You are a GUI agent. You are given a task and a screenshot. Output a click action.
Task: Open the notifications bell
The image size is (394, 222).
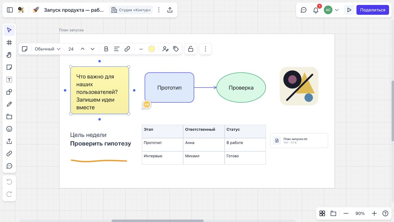(x=316, y=10)
